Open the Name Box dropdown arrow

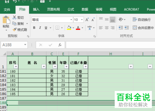[x=25, y=45]
